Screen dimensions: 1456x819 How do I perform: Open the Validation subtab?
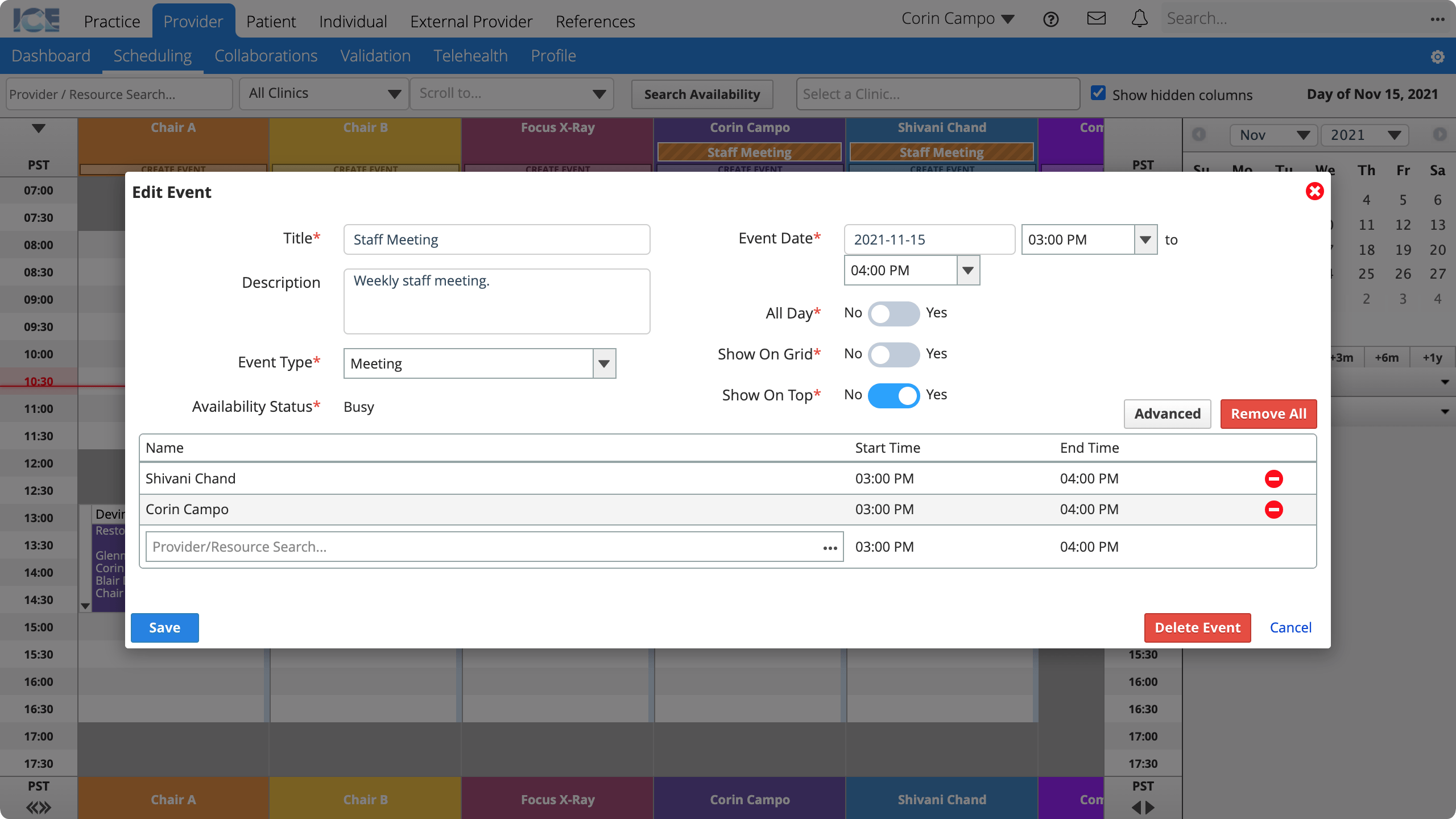(x=375, y=56)
